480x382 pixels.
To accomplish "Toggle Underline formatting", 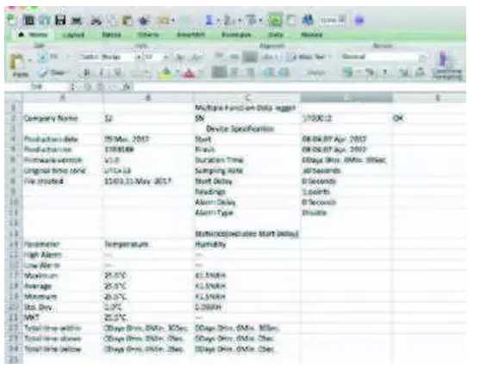I will [x=118, y=73].
